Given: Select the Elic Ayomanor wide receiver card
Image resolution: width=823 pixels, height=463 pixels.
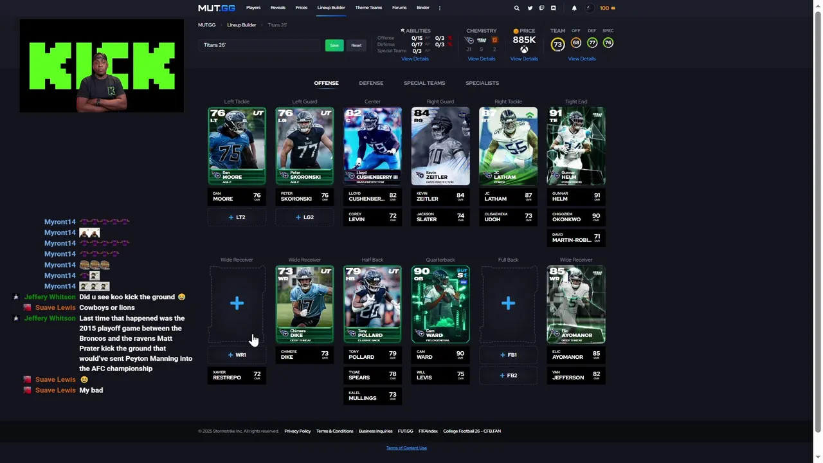Looking at the screenshot, I should [576, 304].
